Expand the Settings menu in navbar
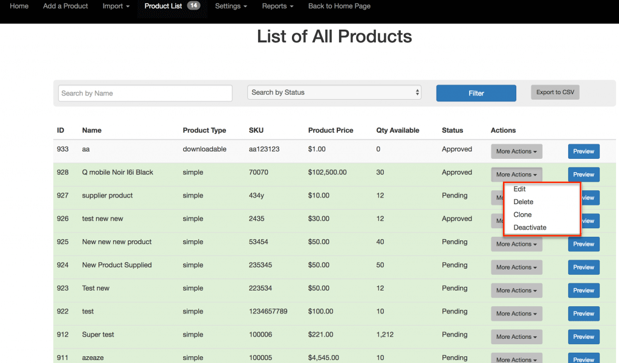Viewport: 619px width, 363px height. pos(231,6)
